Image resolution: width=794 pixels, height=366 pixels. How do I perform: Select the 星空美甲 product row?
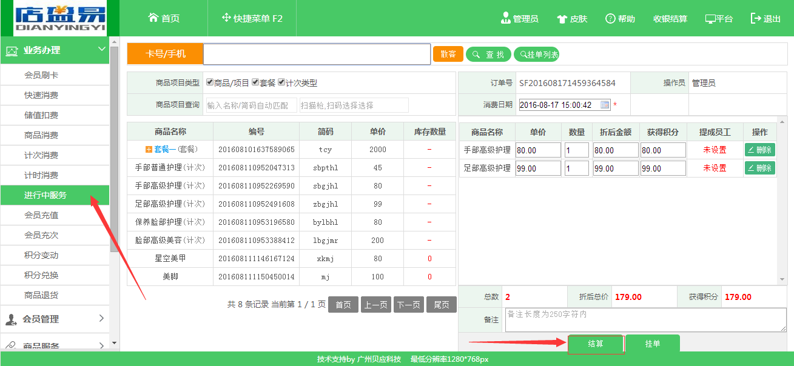coord(291,259)
